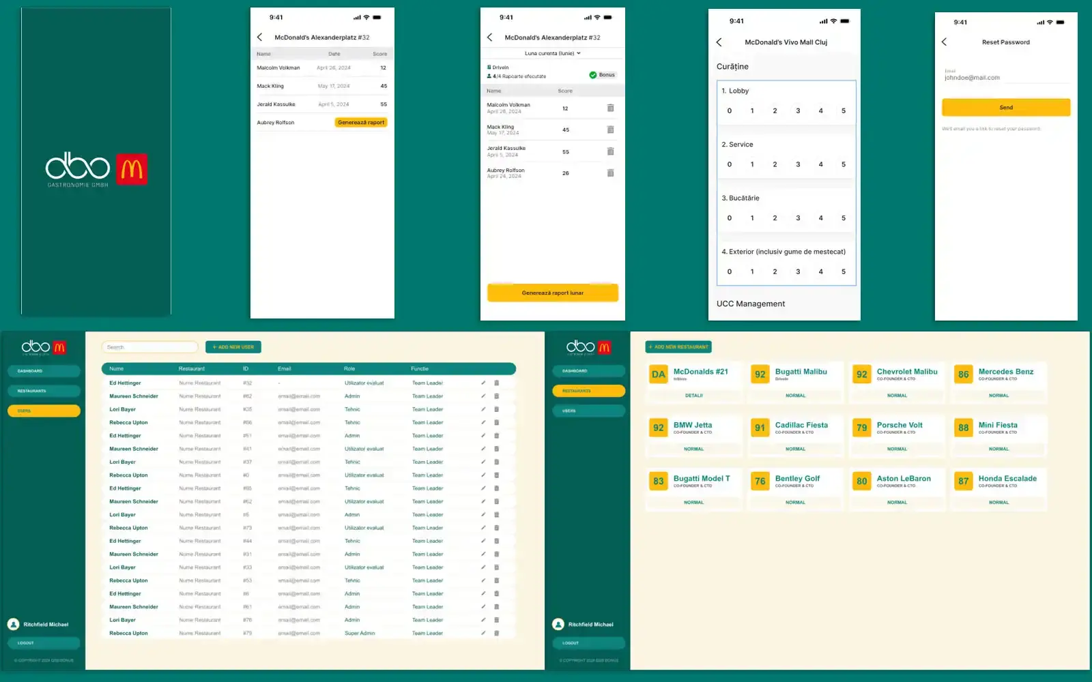Image resolution: width=1092 pixels, height=682 pixels.
Task: Click the Add New User button
Action: [x=233, y=347]
